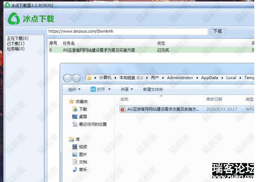Click the 库 libraries icon
This screenshot has height=182, width=258.
71,139
